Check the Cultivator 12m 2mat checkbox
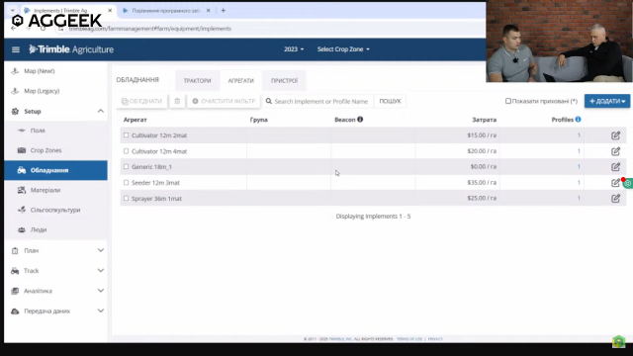 tap(126, 135)
